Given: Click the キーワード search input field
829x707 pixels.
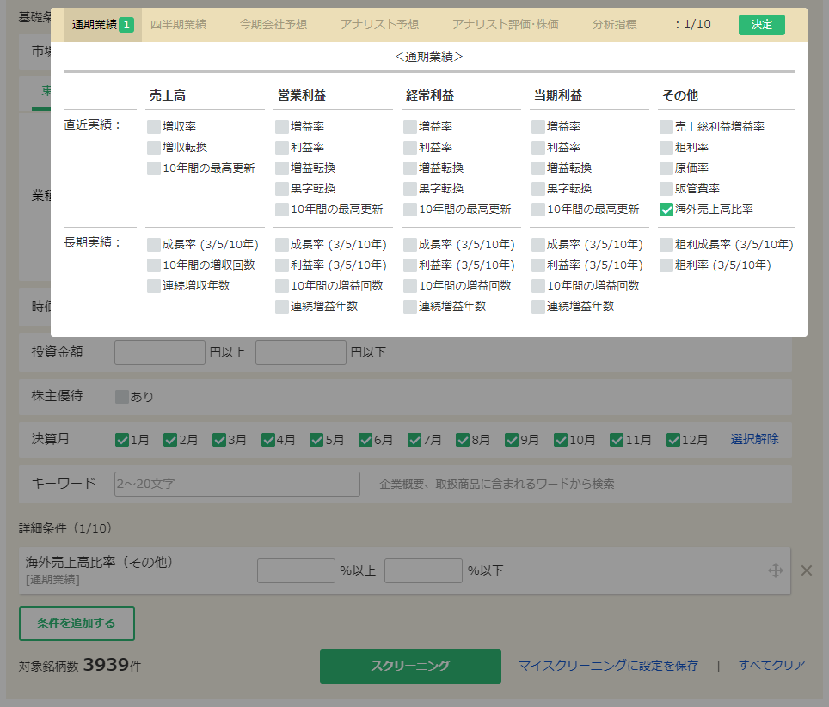Looking at the screenshot, I should click(236, 484).
